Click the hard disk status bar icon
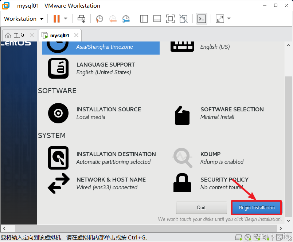Image resolution: width=293 pixels, height=242 pixels. [238, 237]
